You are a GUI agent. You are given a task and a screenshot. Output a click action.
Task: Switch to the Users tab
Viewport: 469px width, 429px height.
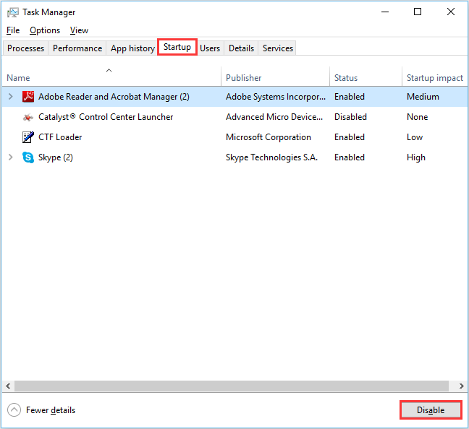(210, 48)
